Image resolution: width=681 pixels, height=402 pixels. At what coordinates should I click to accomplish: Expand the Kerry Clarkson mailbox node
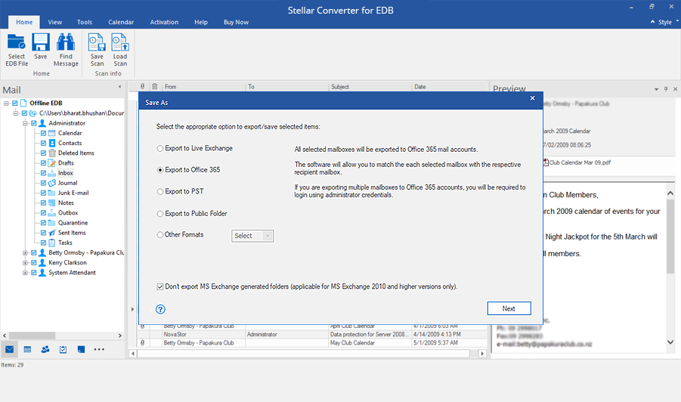point(25,263)
